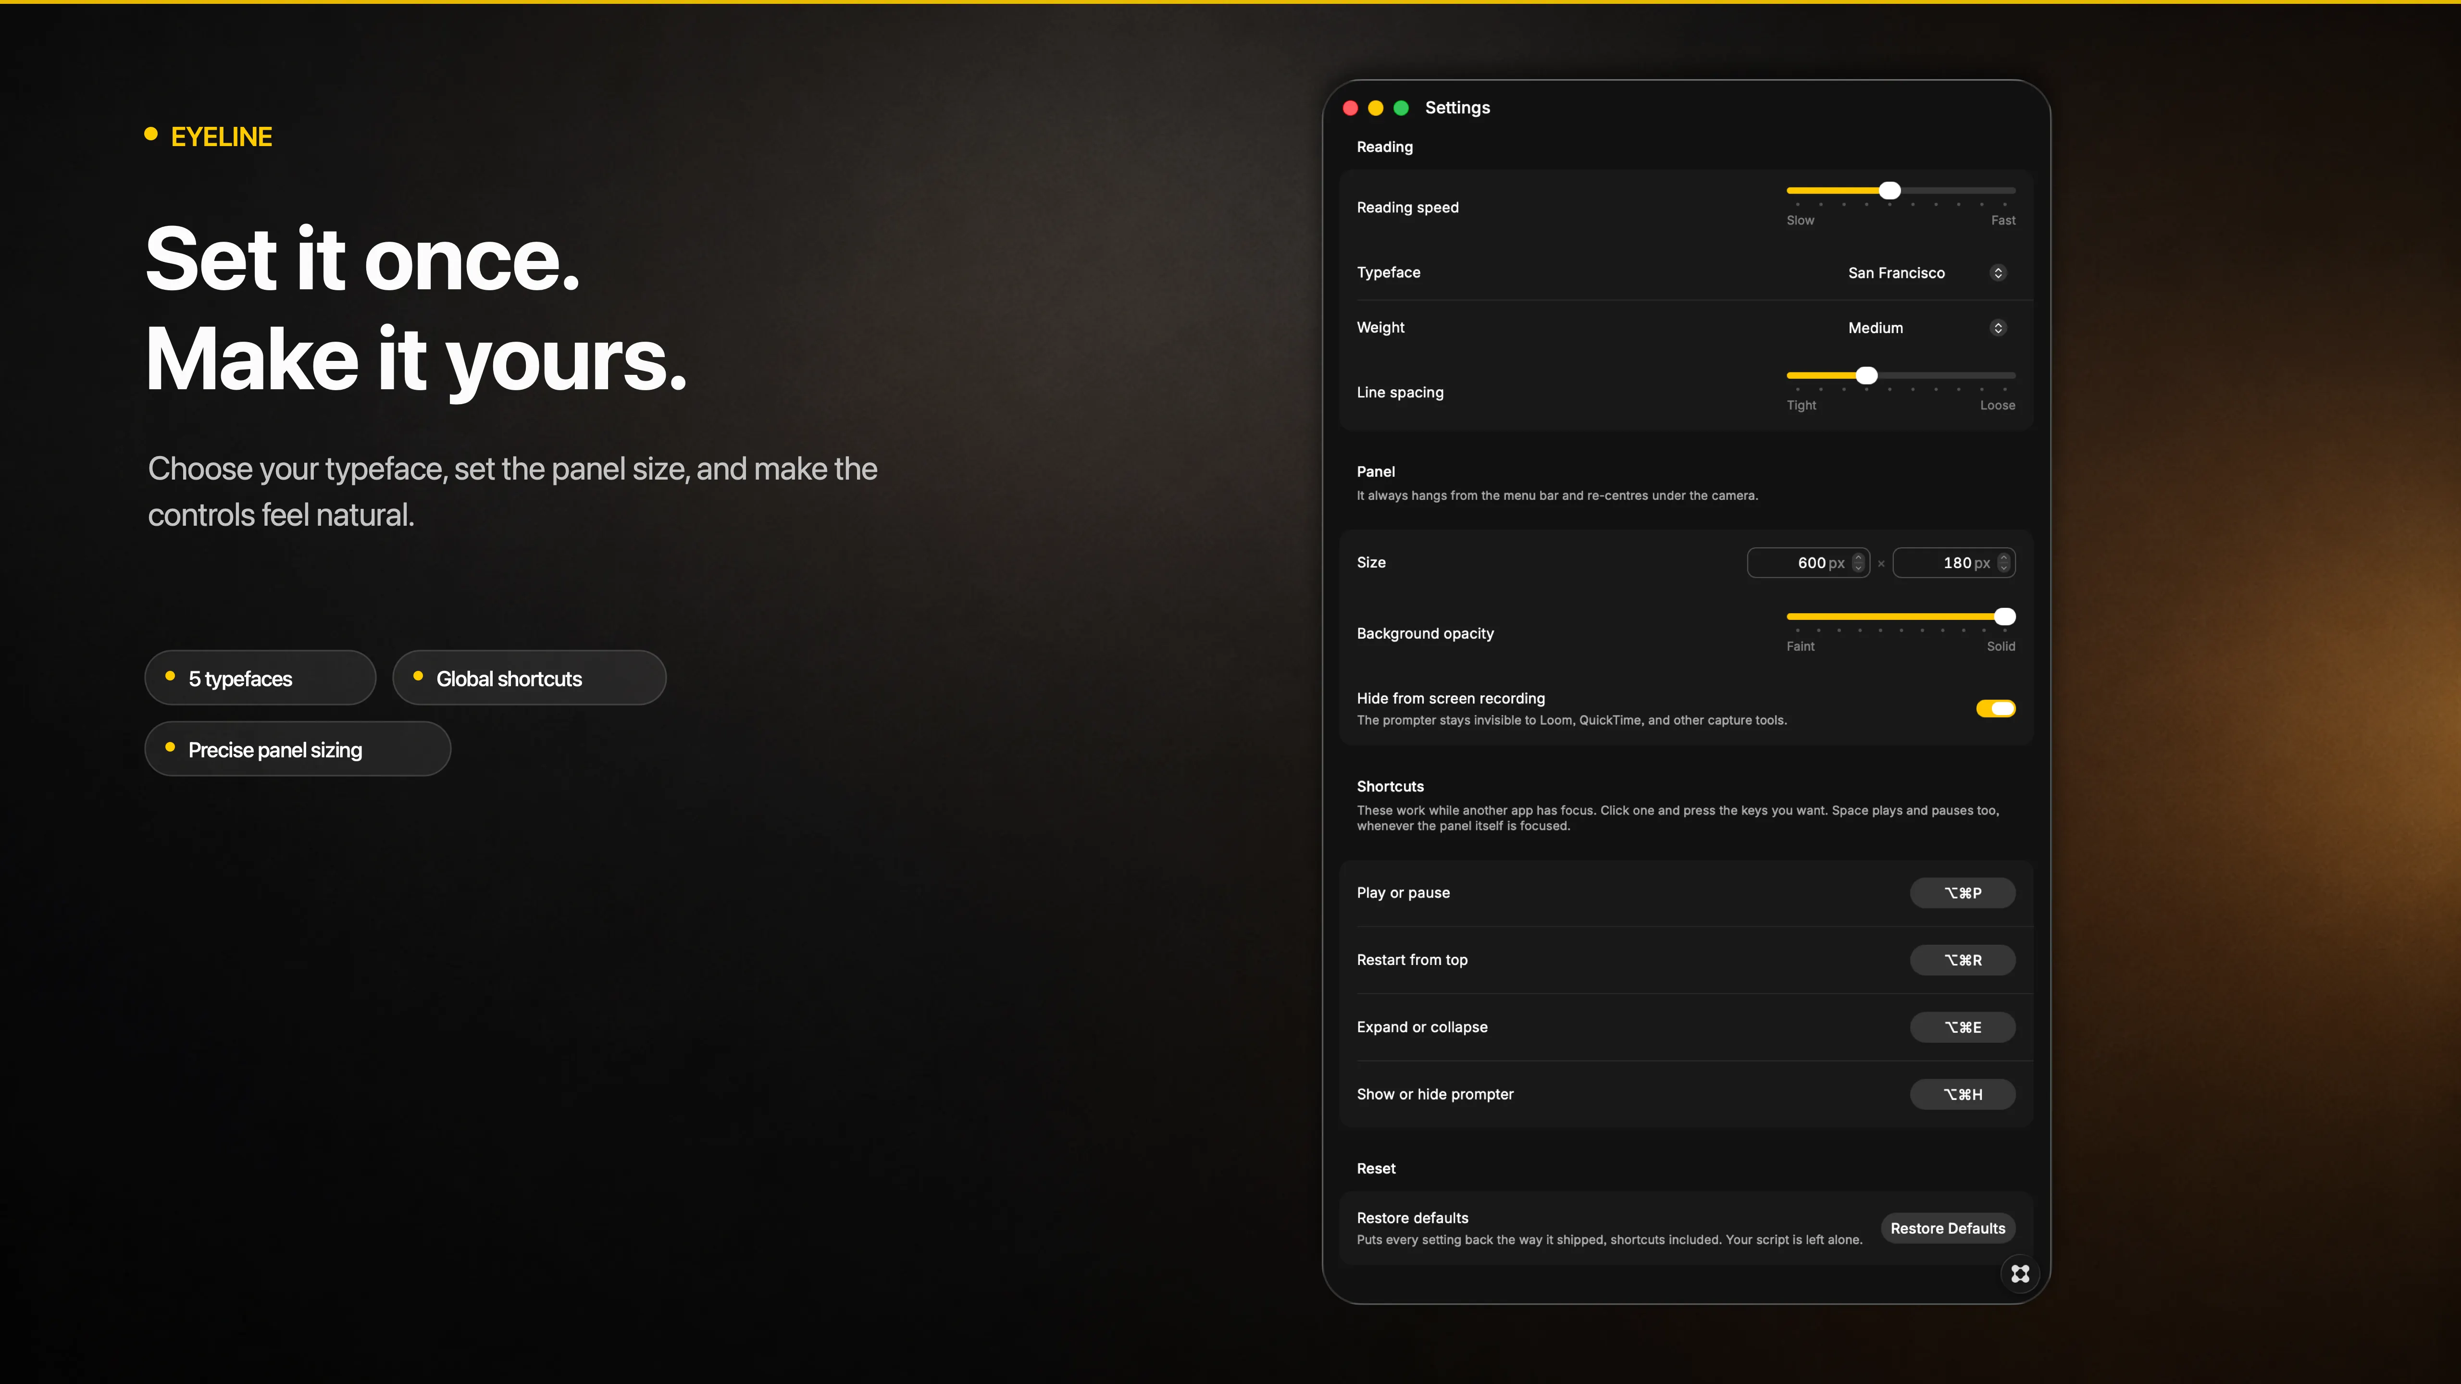Viewport: 2461px width, 1384px height.
Task: Click the Restore Defaults button
Action: [x=1948, y=1228]
